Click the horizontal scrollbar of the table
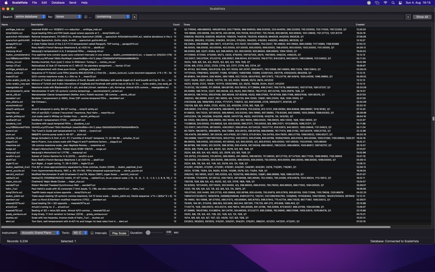 click(196, 227)
